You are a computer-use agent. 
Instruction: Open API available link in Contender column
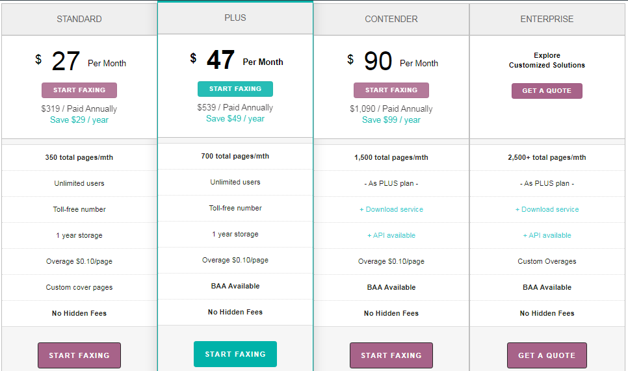coord(391,235)
